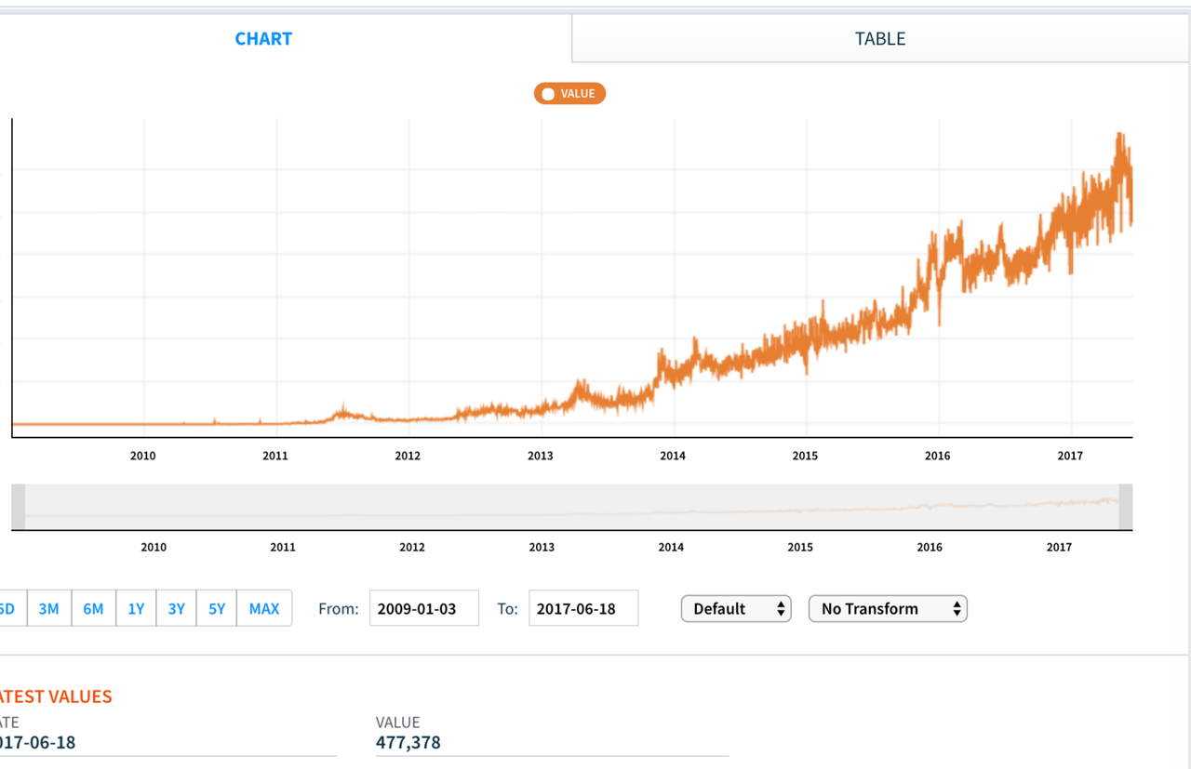The image size is (1191, 769).
Task: Click the right handle of the range navigator
Action: tap(1126, 507)
